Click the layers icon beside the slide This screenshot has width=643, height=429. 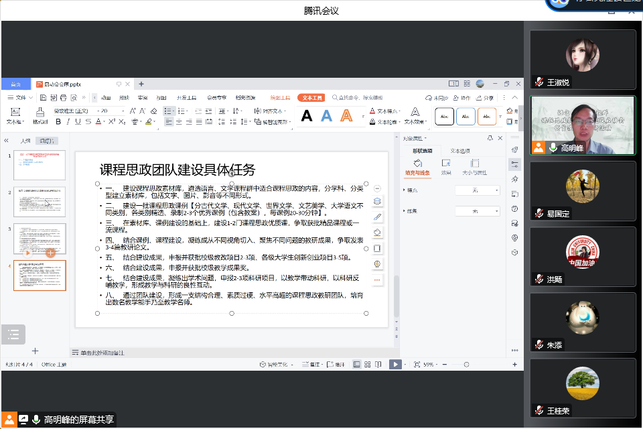[378, 201]
